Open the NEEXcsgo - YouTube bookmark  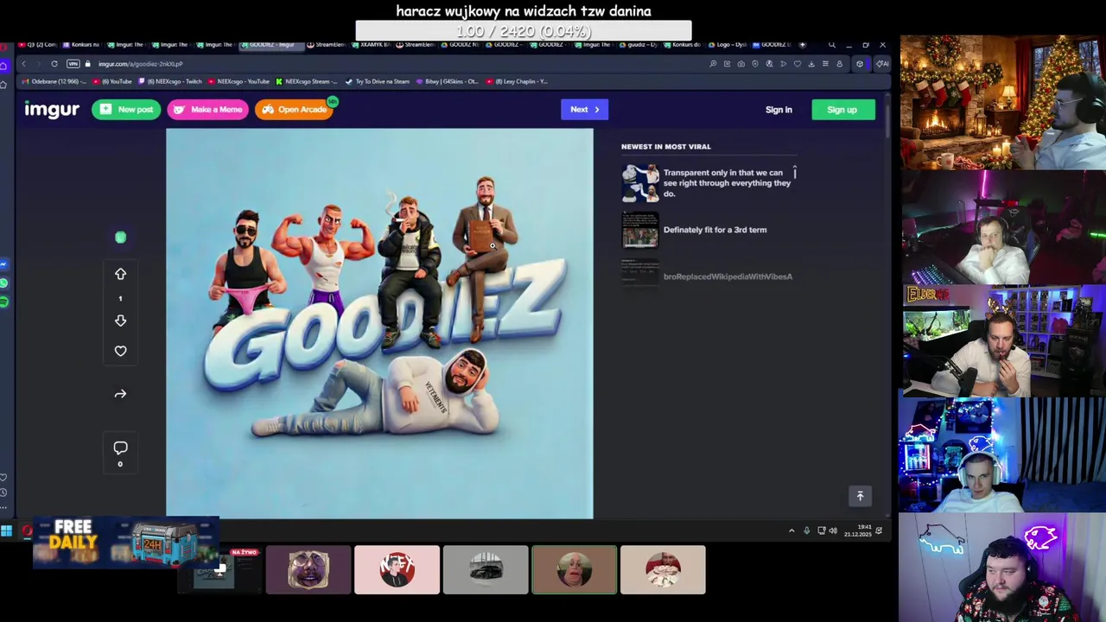tap(239, 81)
